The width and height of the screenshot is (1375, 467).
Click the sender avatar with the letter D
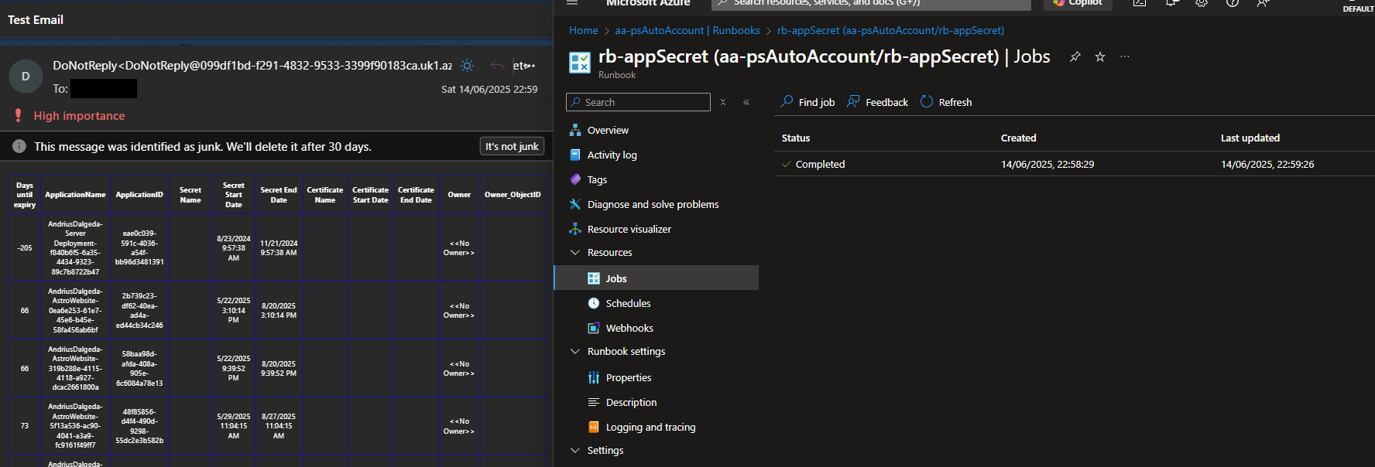[26, 77]
